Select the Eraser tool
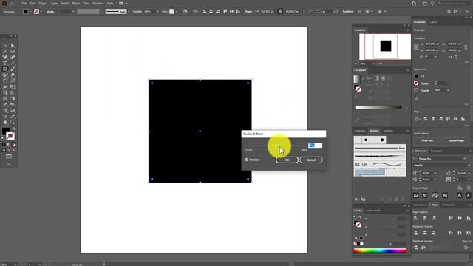Image resolution: width=473 pixels, height=266 pixels. tap(13, 75)
